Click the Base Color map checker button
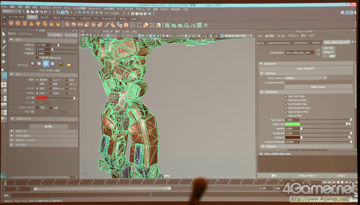Viewport: 360px width, 205px height. [349, 124]
